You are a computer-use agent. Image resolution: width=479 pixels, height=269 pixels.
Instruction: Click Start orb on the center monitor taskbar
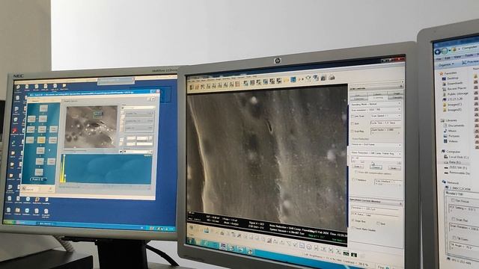(192, 242)
